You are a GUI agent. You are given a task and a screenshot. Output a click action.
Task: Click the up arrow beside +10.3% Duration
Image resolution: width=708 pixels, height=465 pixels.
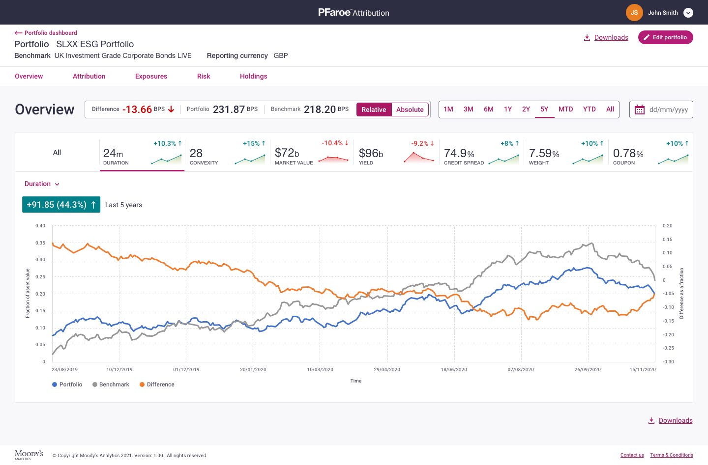coord(180,143)
